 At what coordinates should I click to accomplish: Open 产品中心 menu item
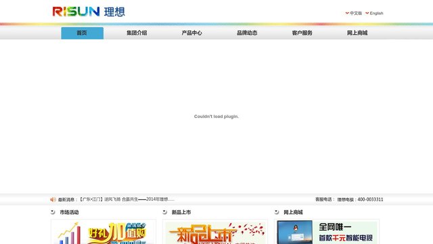coord(192,33)
